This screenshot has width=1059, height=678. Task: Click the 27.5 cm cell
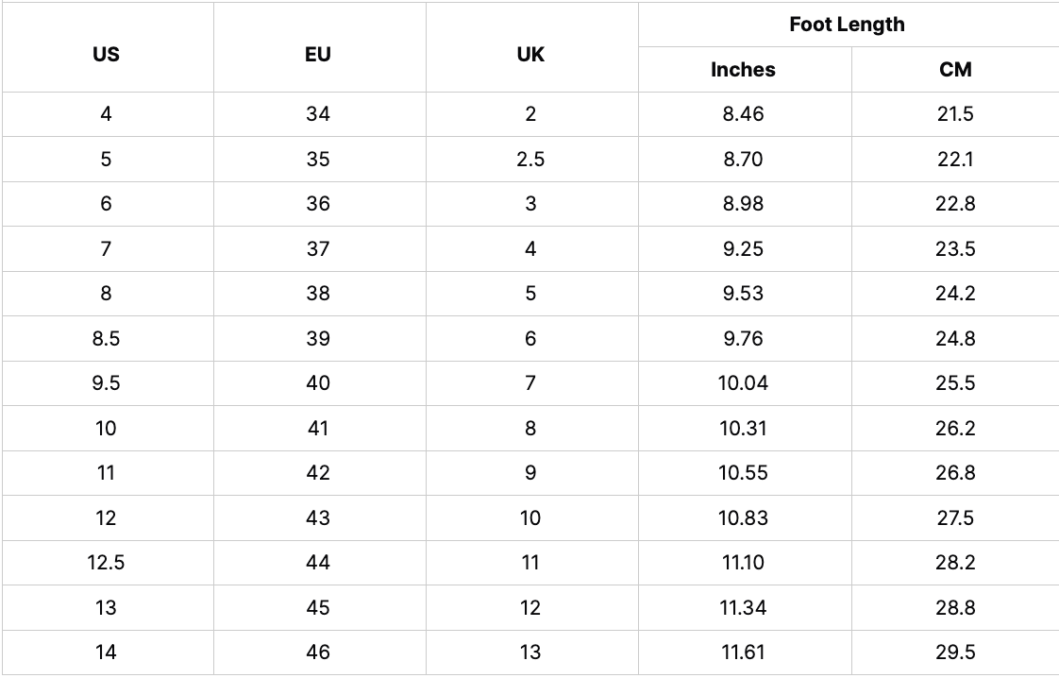pyautogui.click(x=955, y=518)
